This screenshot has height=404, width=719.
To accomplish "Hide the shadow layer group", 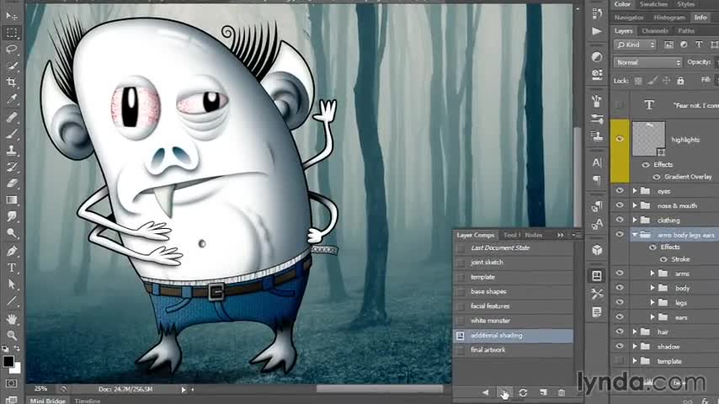I will point(620,346).
